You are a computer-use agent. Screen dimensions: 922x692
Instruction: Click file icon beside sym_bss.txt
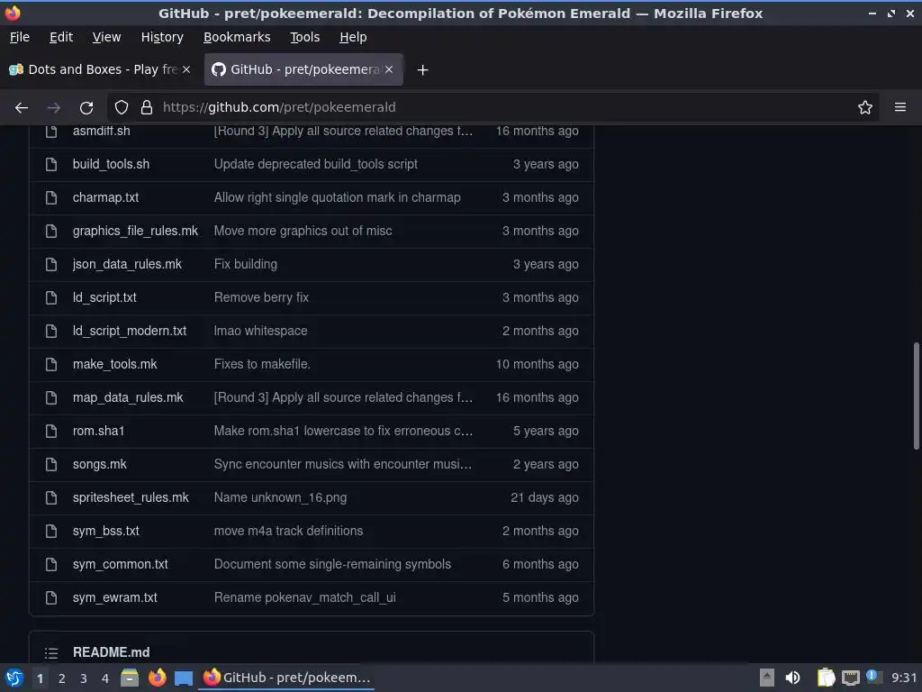click(51, 531)
